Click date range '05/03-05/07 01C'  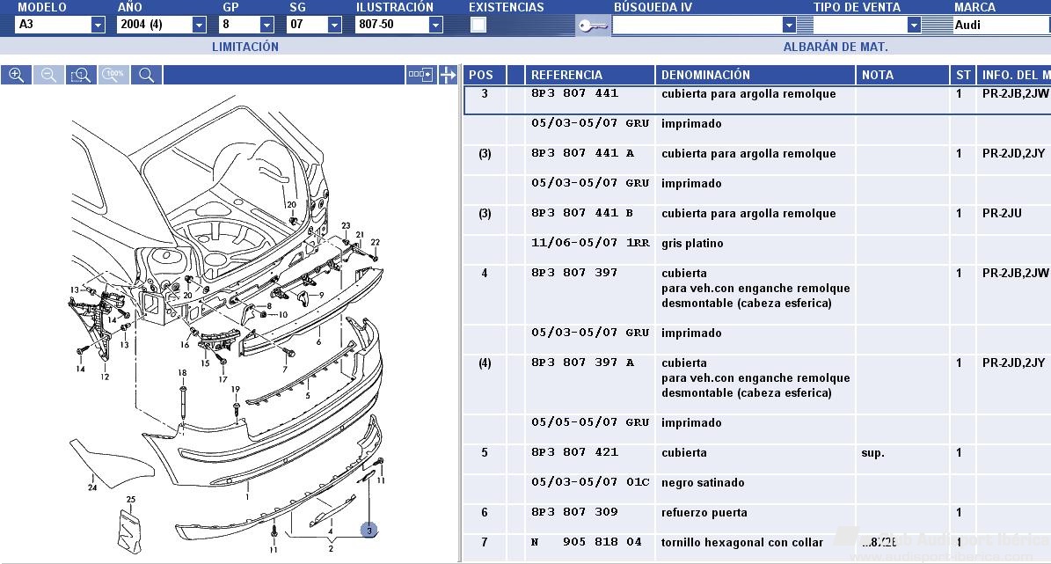point(590,481)
